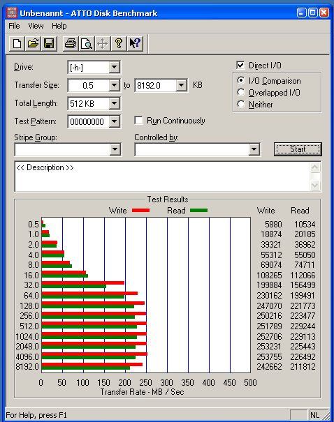
Task: Close the ATTO Disk Benchmark window
Action: 324,13
